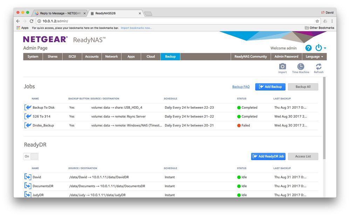This screenshot has height=217, width=350.
Task: Toggle the ReadyDR On switch
Action: click(x=31, y=156)
